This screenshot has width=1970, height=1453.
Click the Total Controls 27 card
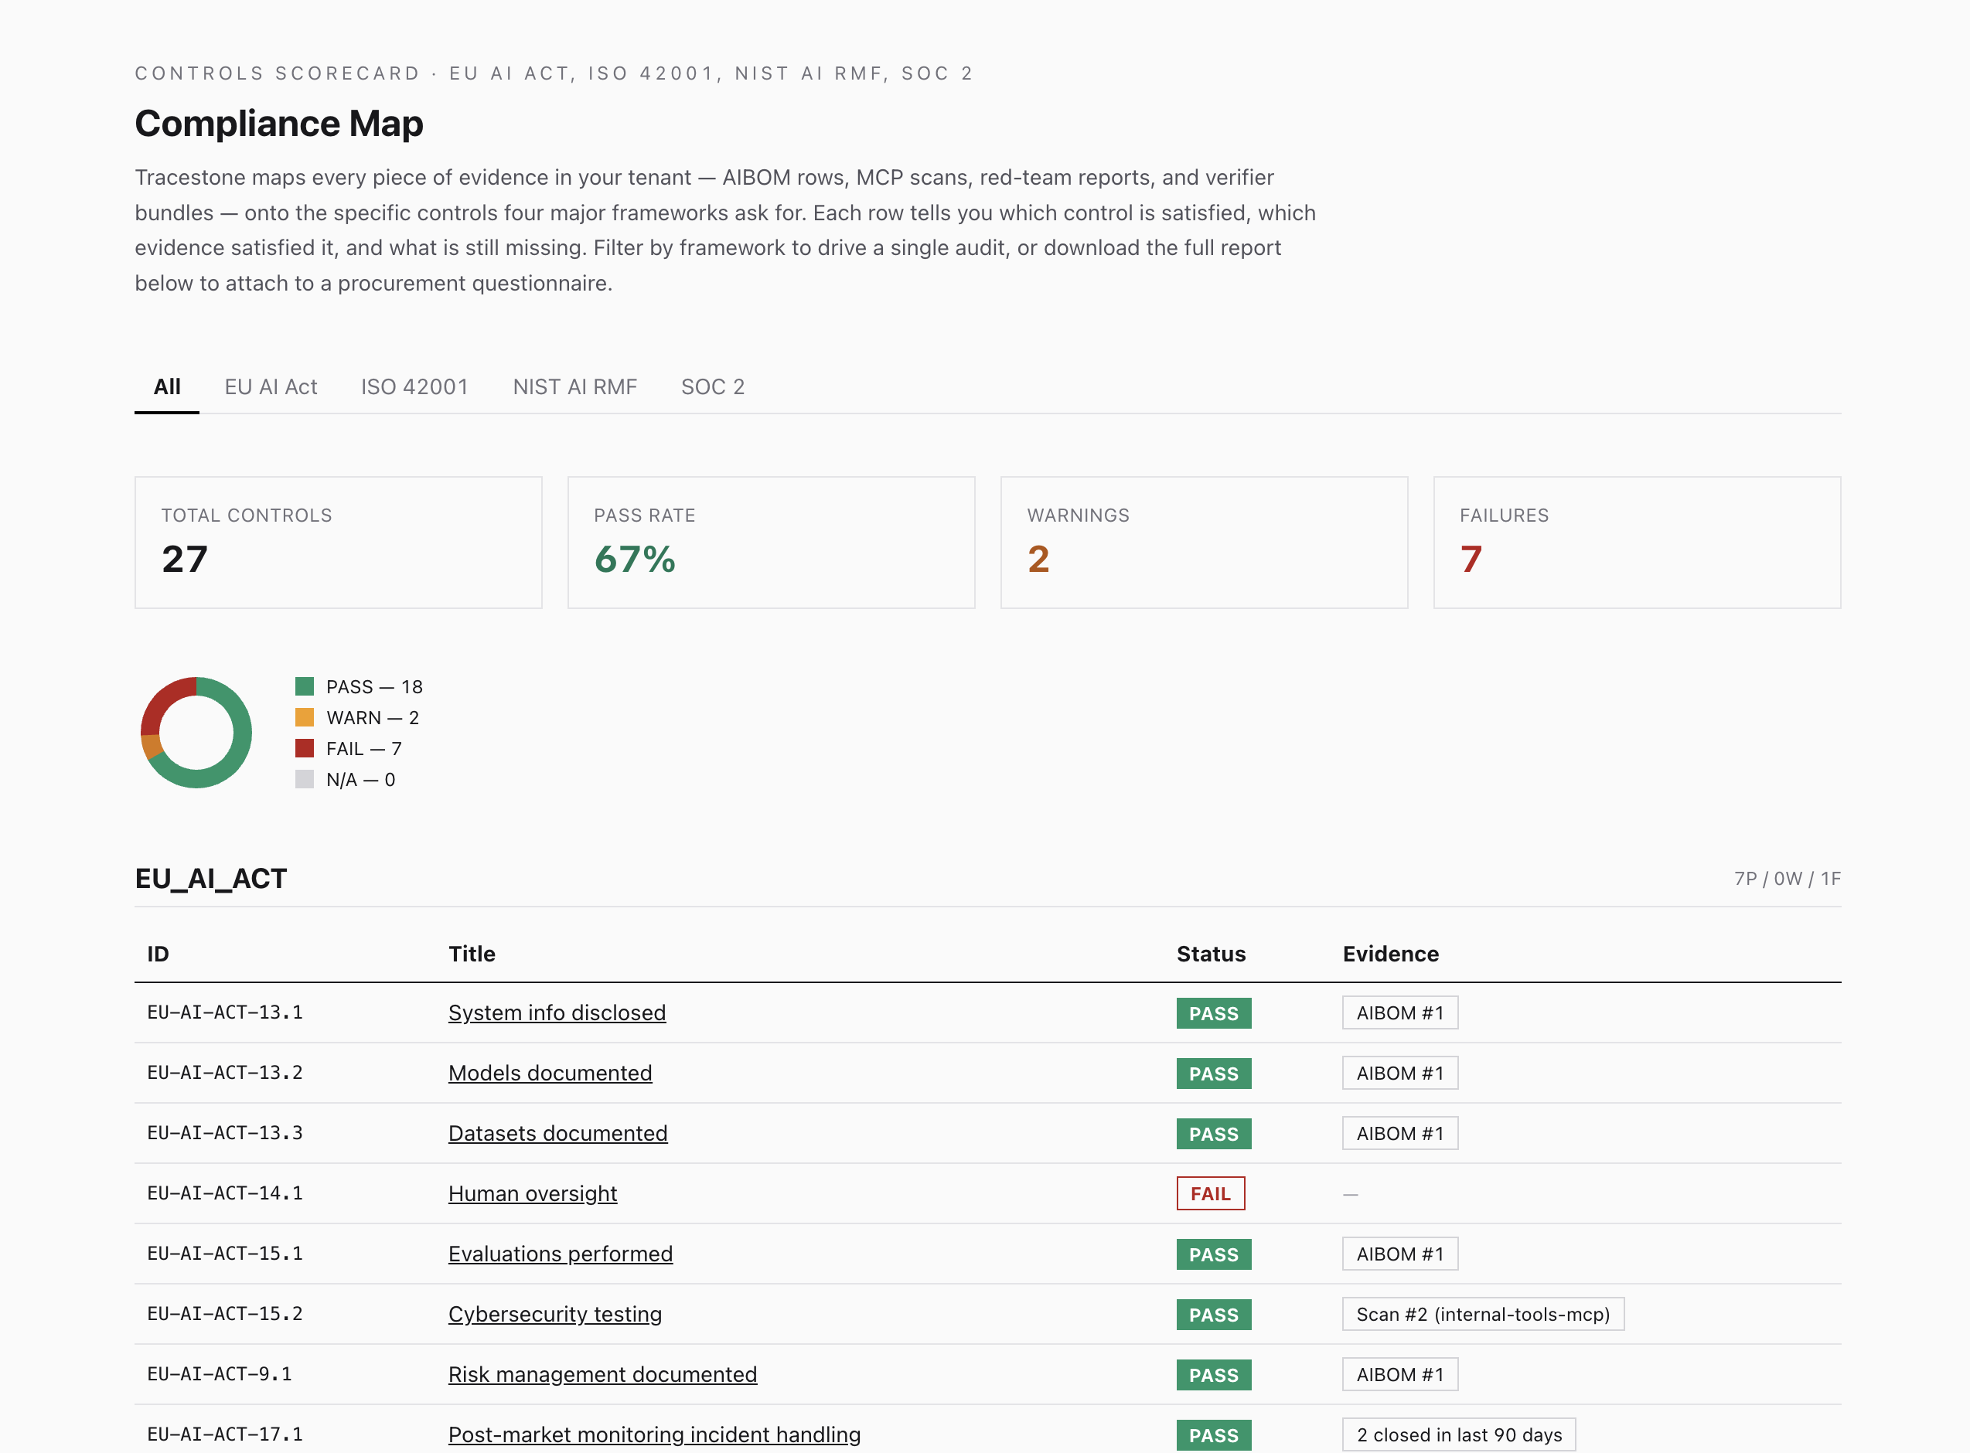(x=338, y=543)
